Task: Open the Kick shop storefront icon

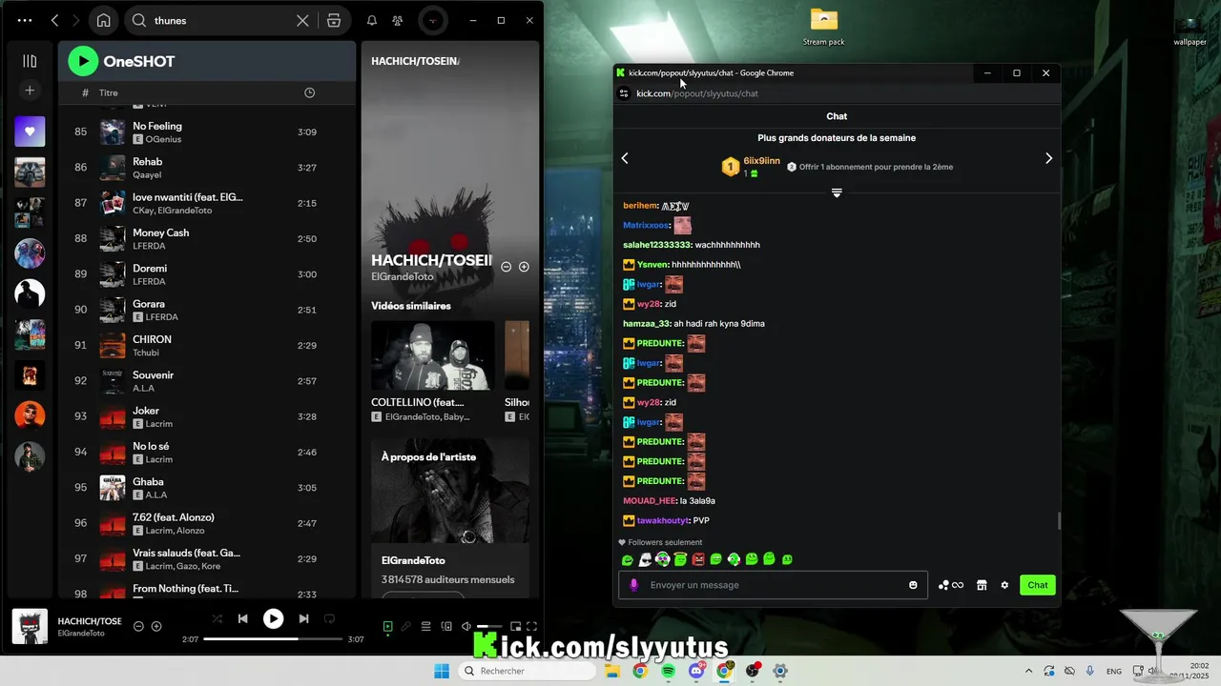Action: (982, 585)
